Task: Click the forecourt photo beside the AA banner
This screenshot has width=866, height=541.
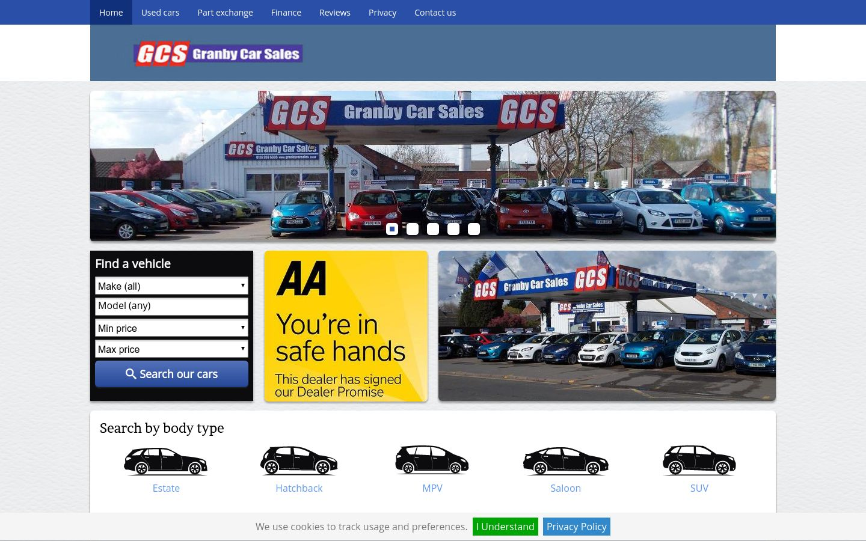Action: pyautogui.click(x=607, y=326)
